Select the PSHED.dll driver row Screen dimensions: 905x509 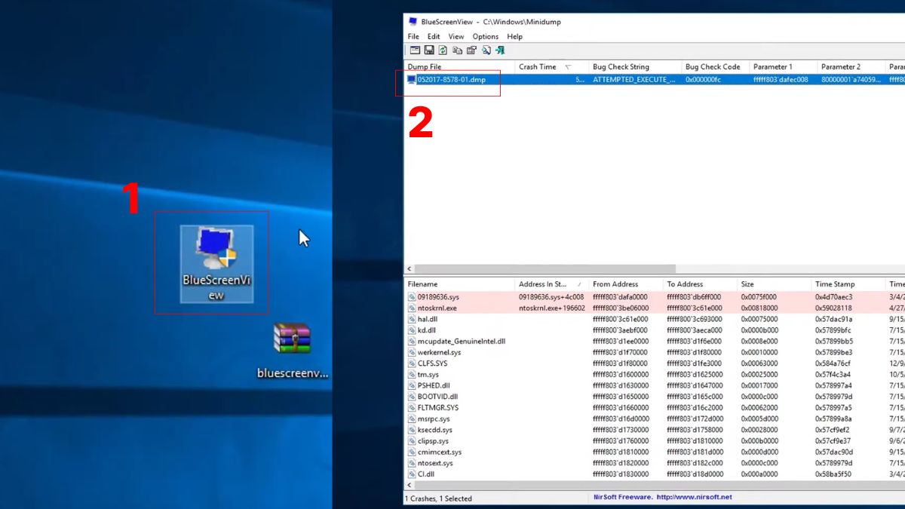[655, 385]
